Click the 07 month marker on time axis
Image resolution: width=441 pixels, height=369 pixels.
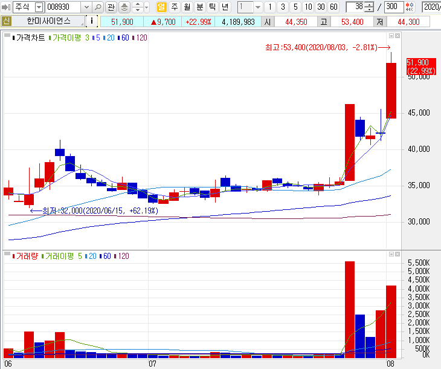(x=152, y=364)
